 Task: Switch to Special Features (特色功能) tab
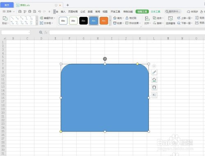click(128, 11)
